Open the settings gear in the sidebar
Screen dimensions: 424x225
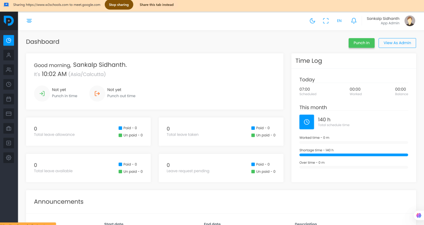click(9, 158)
